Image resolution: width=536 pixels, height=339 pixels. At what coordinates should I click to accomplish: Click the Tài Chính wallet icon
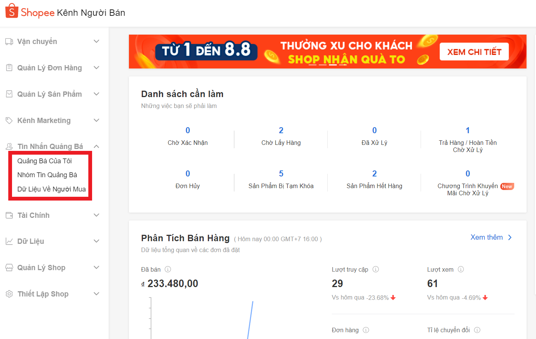[9, 215]
